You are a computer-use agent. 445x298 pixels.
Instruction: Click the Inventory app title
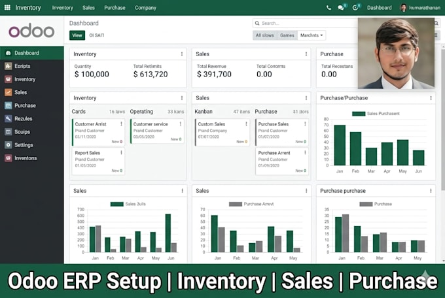coord(27,8)
